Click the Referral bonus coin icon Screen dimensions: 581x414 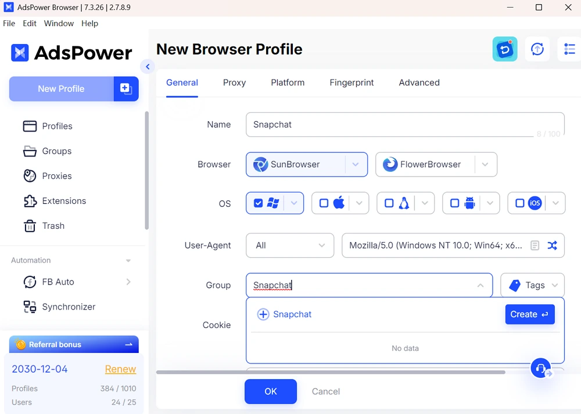pyautogui.click(x=21, y=344)
